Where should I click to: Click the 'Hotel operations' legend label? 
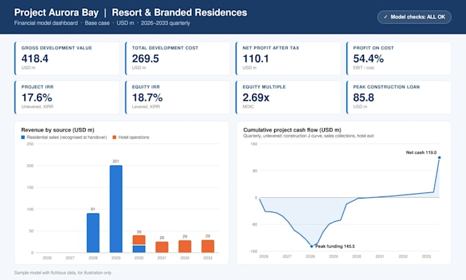coord(134,137)
